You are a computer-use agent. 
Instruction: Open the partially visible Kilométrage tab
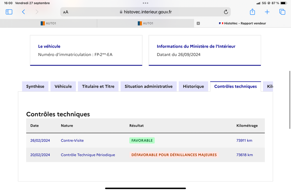268,86
